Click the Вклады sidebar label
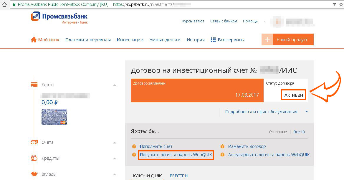The image size is (344, 180). pos(49,174)
